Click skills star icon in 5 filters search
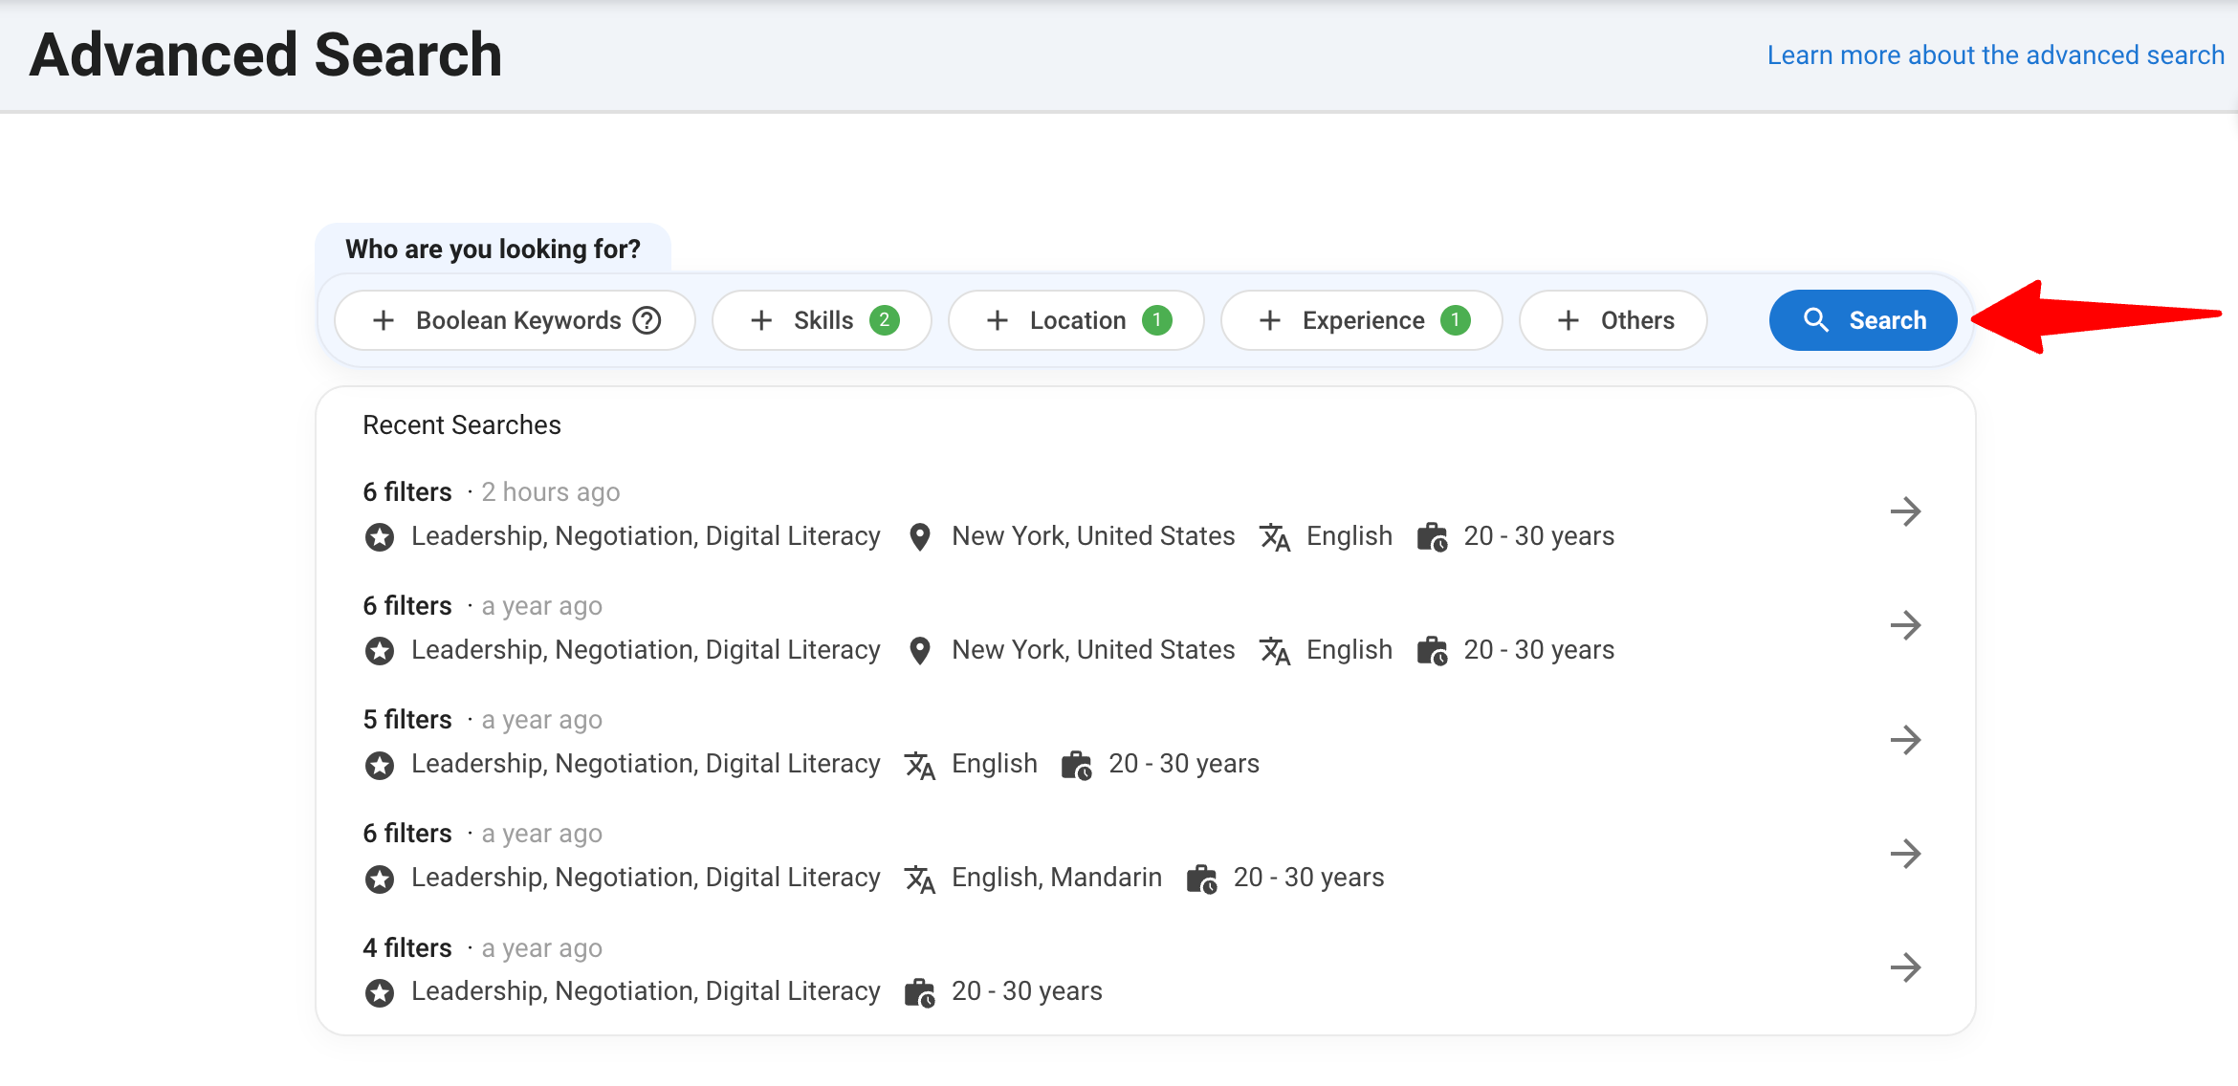The width and height of the screenshot is (2238, 1086). (380, 765)
